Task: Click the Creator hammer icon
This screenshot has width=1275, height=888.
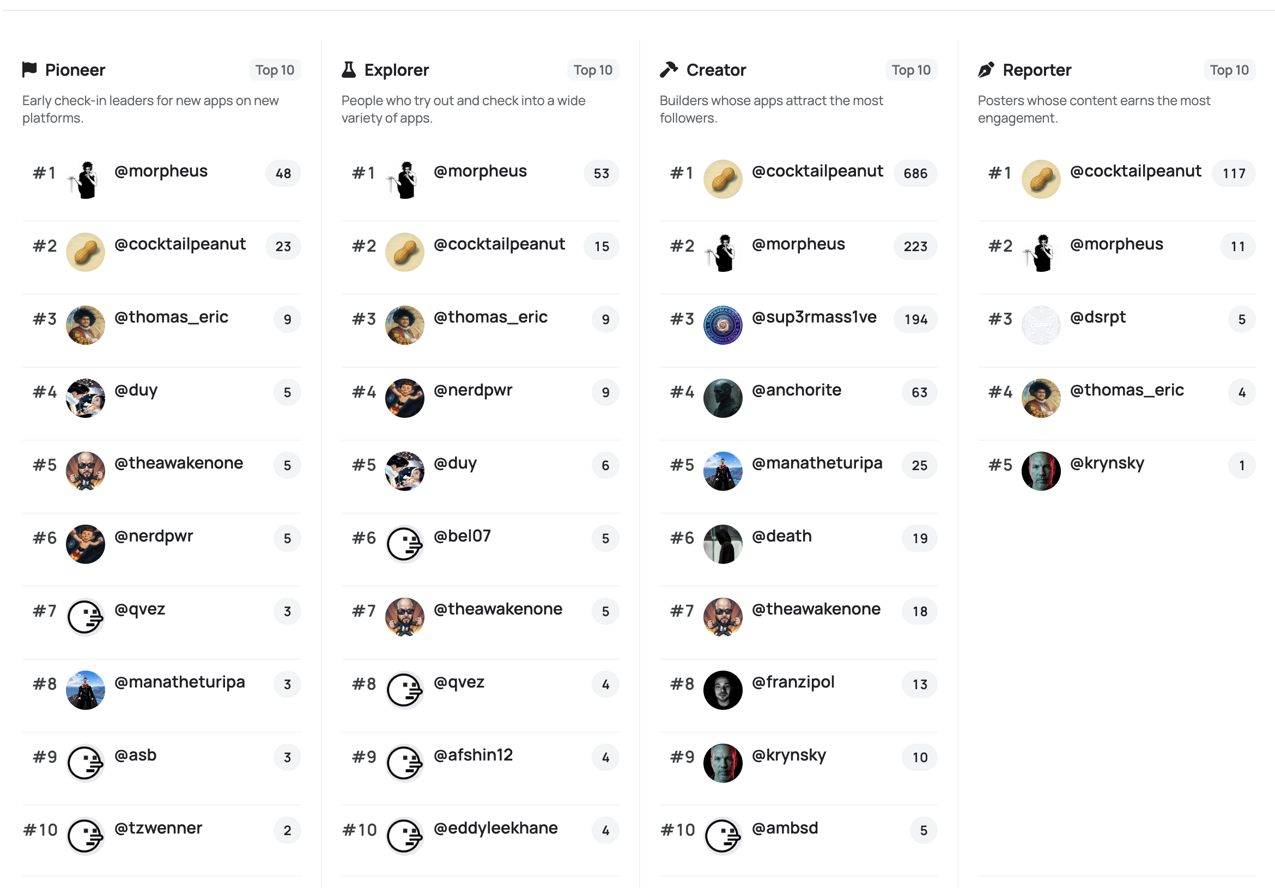Action: 669,69
